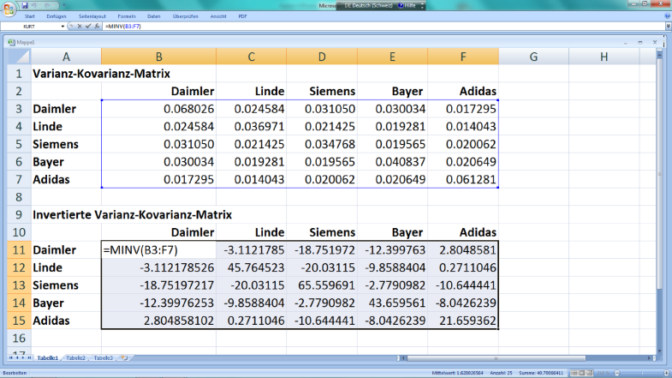Screen dimensions: 672x378
Task: Select column B header
Action: pos(158,57)
